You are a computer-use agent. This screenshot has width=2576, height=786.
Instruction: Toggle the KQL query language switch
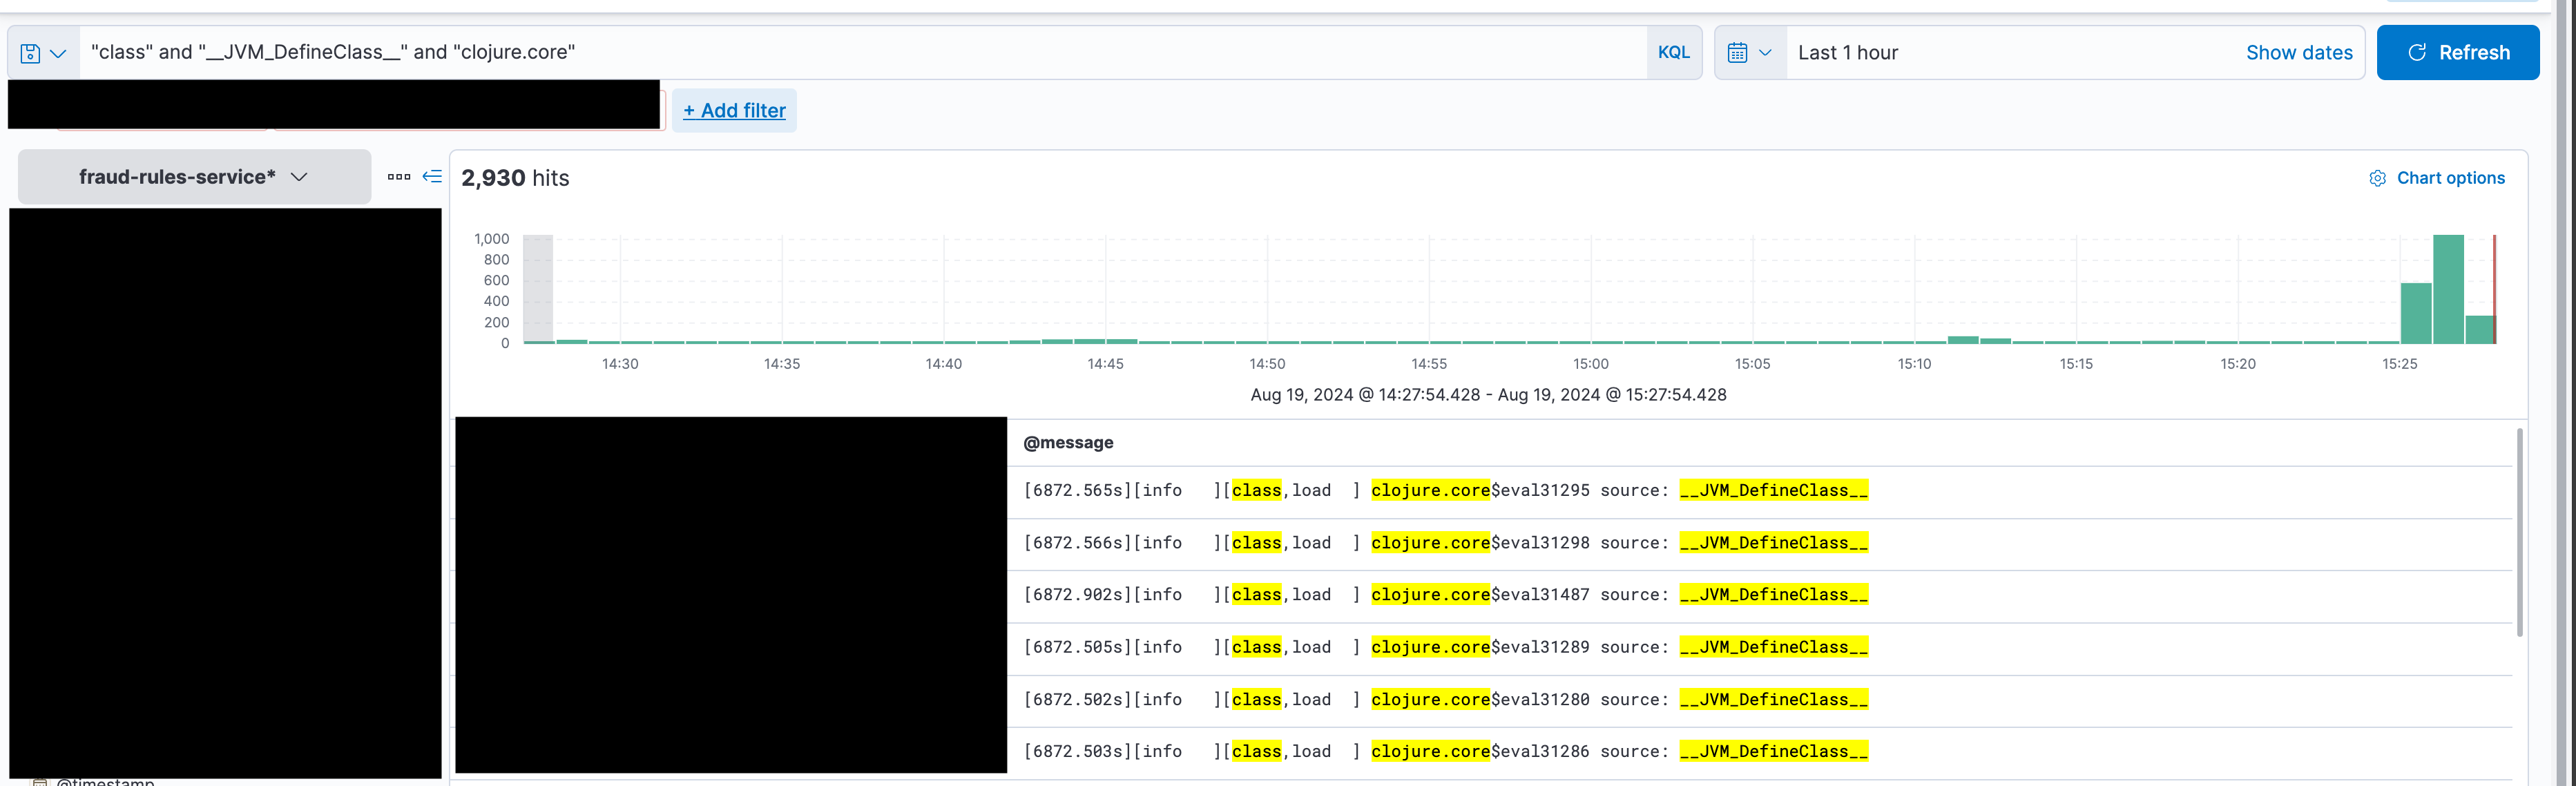1673,53
